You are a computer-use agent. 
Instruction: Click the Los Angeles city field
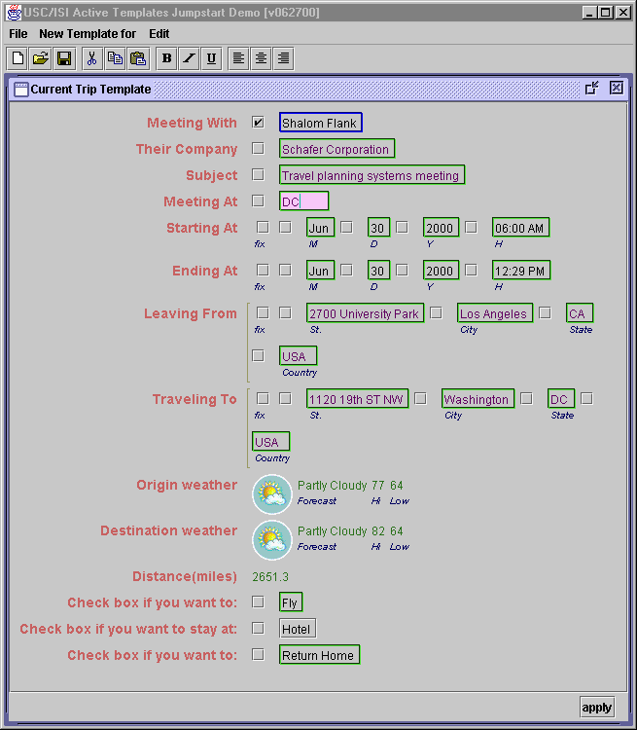click(495, 312)
